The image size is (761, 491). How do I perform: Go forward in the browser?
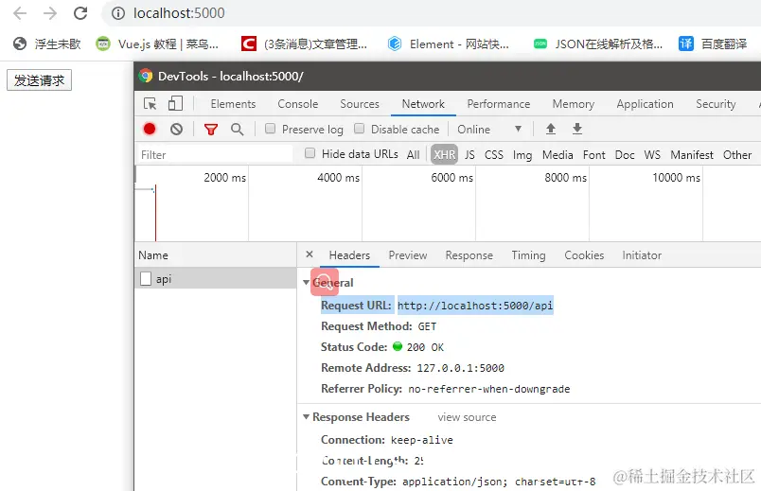[49, 13]
